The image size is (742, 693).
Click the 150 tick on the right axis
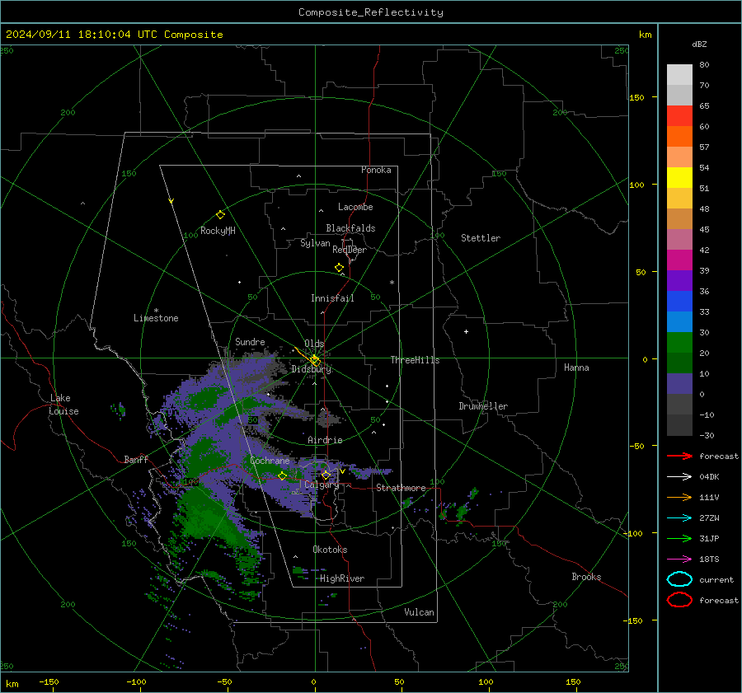click(x=637, y=97)
